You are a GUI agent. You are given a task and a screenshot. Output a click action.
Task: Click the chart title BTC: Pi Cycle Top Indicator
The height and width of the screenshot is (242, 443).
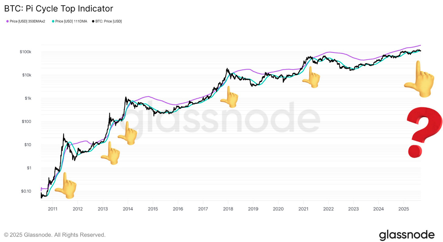coord(59,9)
